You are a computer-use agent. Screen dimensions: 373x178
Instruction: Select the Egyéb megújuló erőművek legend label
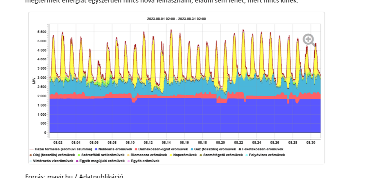[102, 161]
